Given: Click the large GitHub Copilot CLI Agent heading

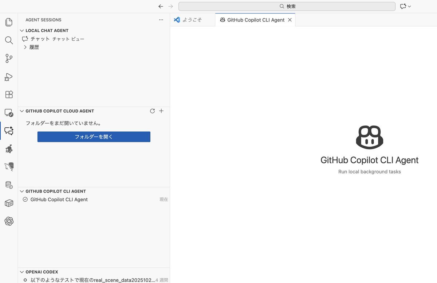Looking at the screenshot, I should point(370,160).
